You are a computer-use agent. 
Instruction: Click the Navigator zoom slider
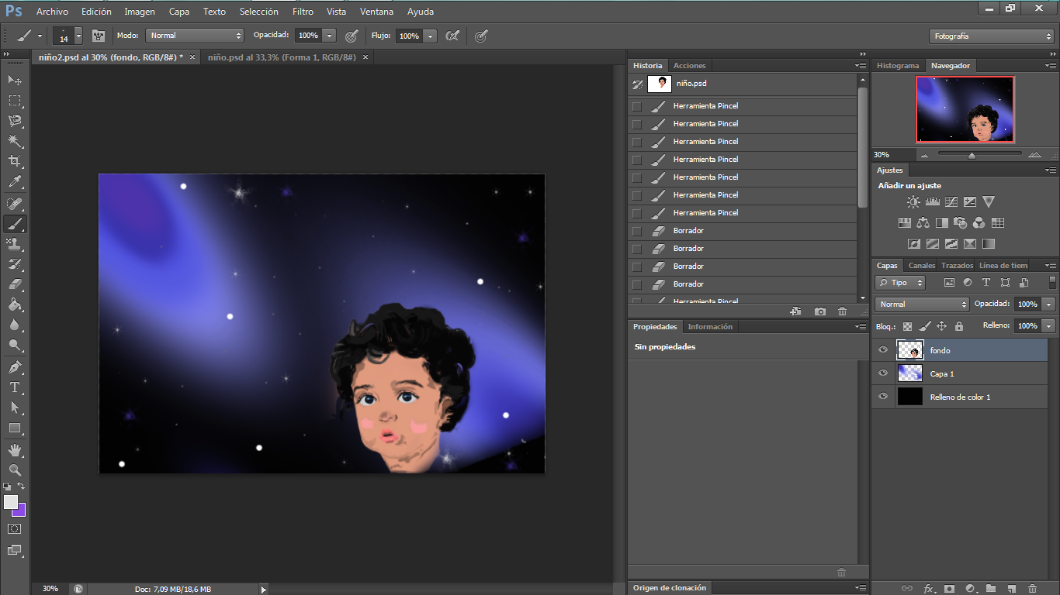coord(972,155)
